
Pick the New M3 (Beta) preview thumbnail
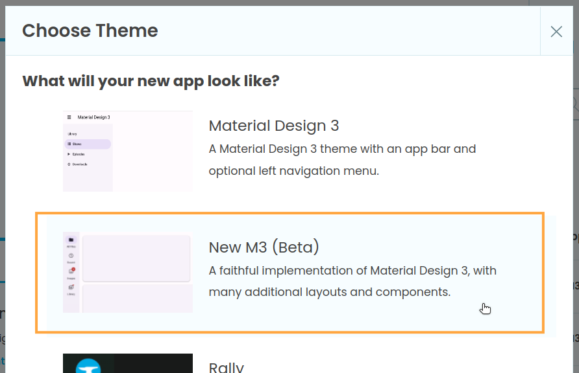point(128,272)
